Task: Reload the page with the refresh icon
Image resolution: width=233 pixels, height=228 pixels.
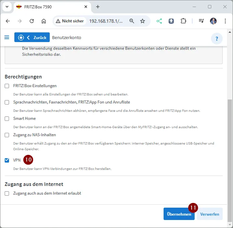Action: pos(32,21)
